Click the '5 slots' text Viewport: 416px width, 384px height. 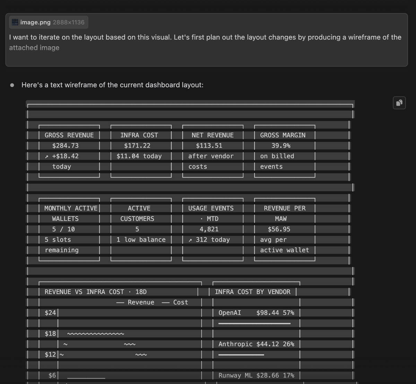[x=58, y=239]
